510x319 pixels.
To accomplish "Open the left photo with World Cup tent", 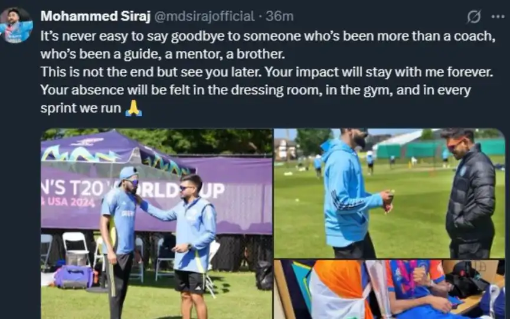I will pyautogui.click(x=156, y=224).
